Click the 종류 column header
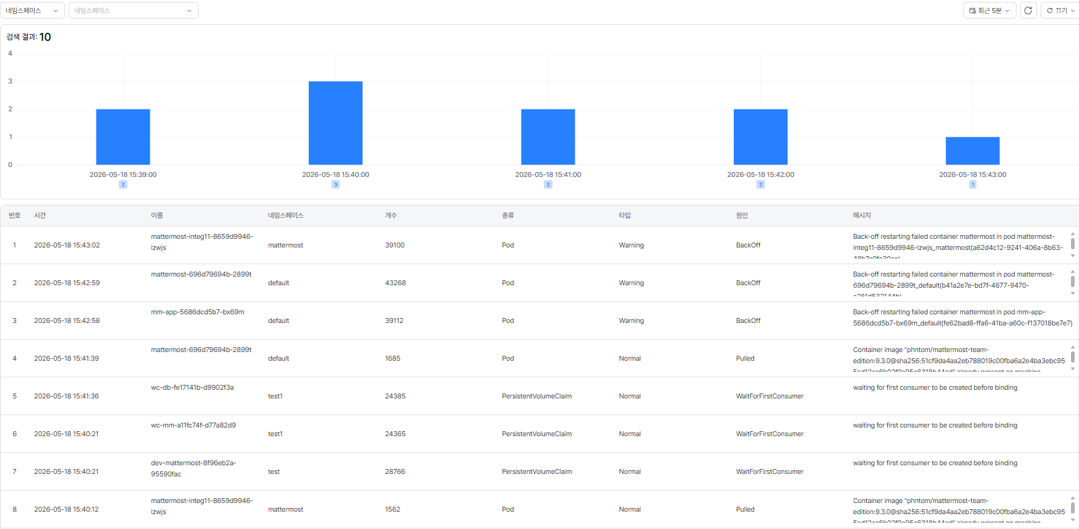1079x529 pixels. click(508, 215)
